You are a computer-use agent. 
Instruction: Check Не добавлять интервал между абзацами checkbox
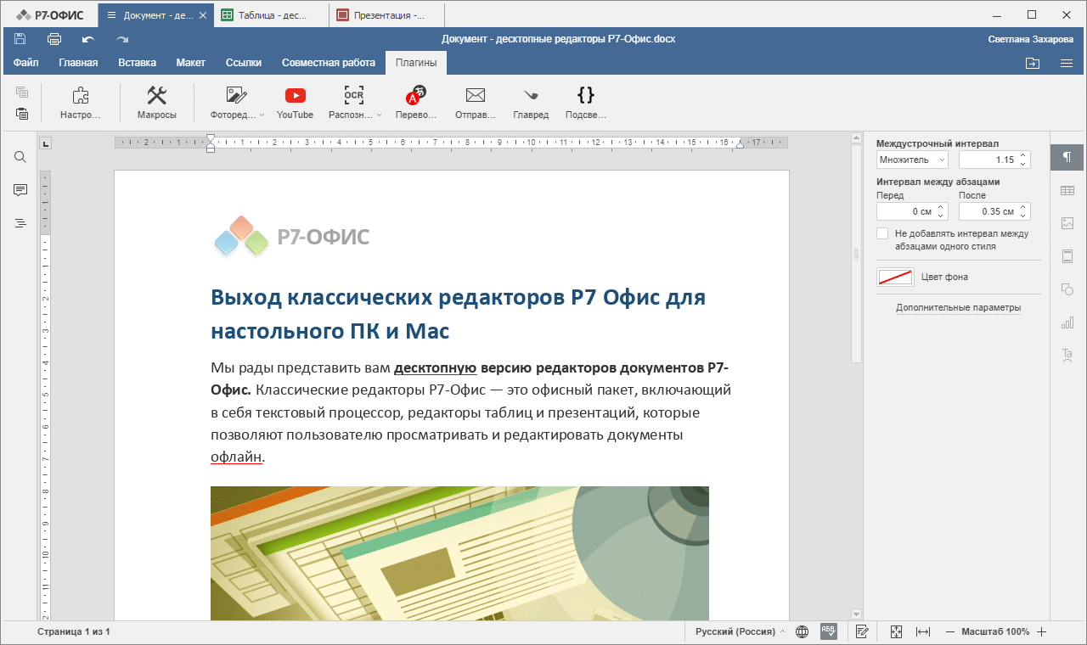coord(882,233)
